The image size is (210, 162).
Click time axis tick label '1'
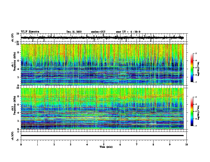point(37,145)
